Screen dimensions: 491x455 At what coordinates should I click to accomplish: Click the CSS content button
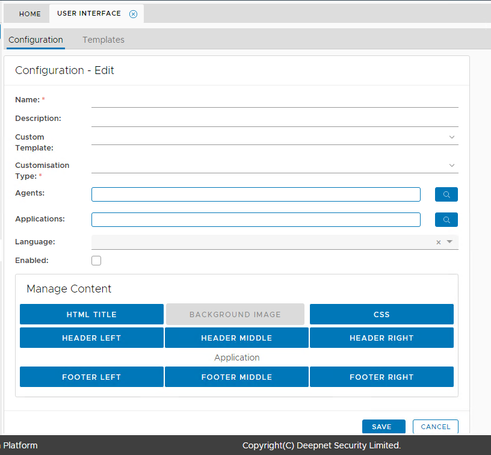pos(381,314)
